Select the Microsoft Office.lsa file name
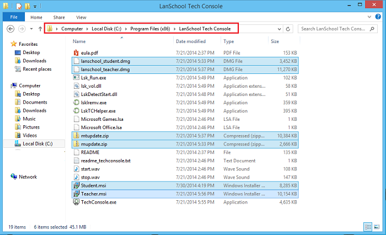386x235 pixels. (101, 127)
